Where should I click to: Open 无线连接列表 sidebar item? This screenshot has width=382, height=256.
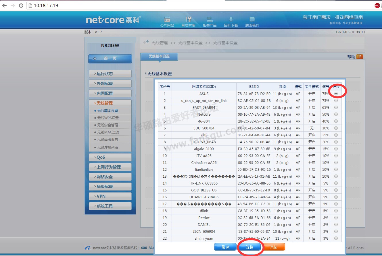(108, 148)
